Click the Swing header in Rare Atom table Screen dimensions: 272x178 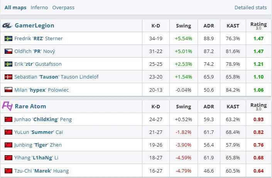pyautogui.click(x=183, y=106)
